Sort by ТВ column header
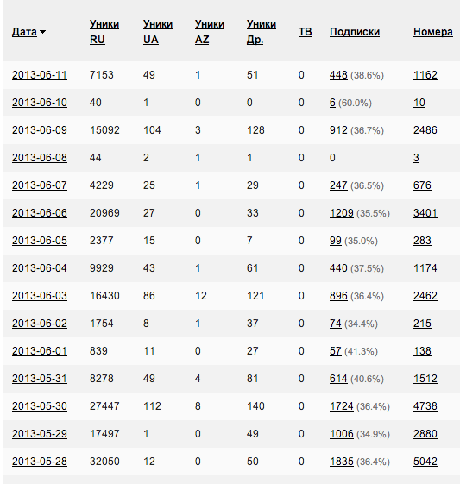This screenshot has width=460, height=484. (x=306, y=32)
